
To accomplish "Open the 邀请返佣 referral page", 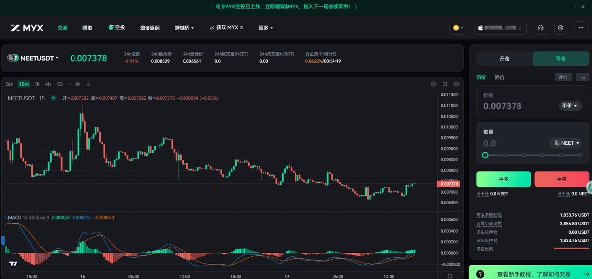I will (149, 28).
